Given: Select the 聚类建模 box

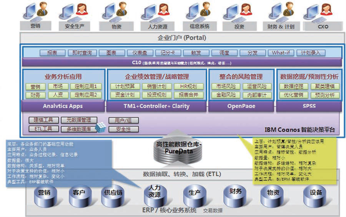Looking at the screenshot, I should pyautogui.click(x=325, y=87).
